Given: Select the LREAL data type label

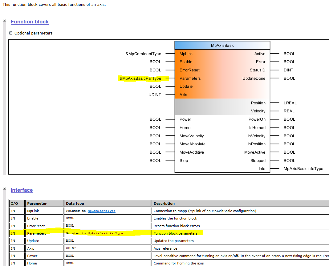Looking at the screenshot, I should [290, 103].
